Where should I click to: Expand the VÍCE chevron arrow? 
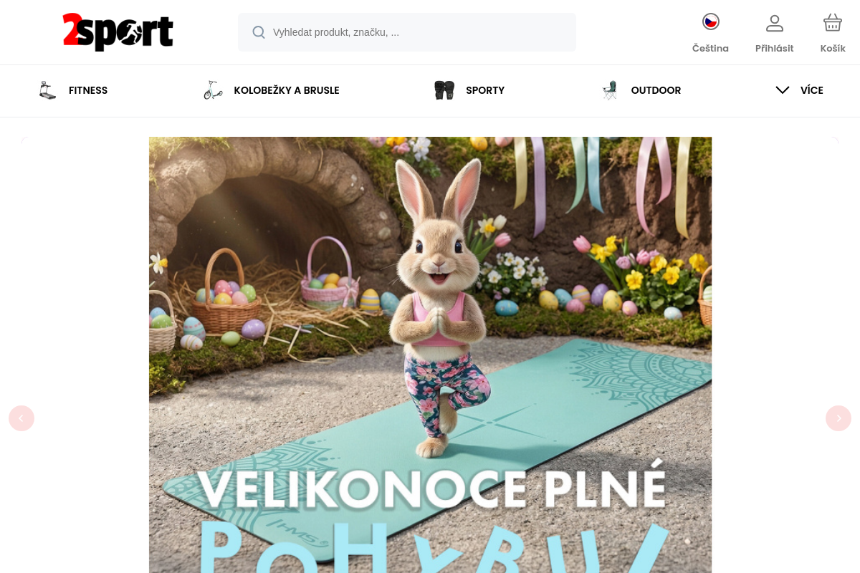click(x=782, y=90)
